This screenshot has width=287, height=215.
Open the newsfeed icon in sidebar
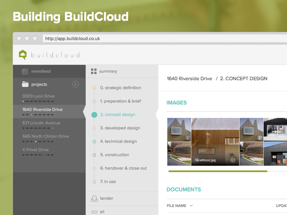(25, 71)
